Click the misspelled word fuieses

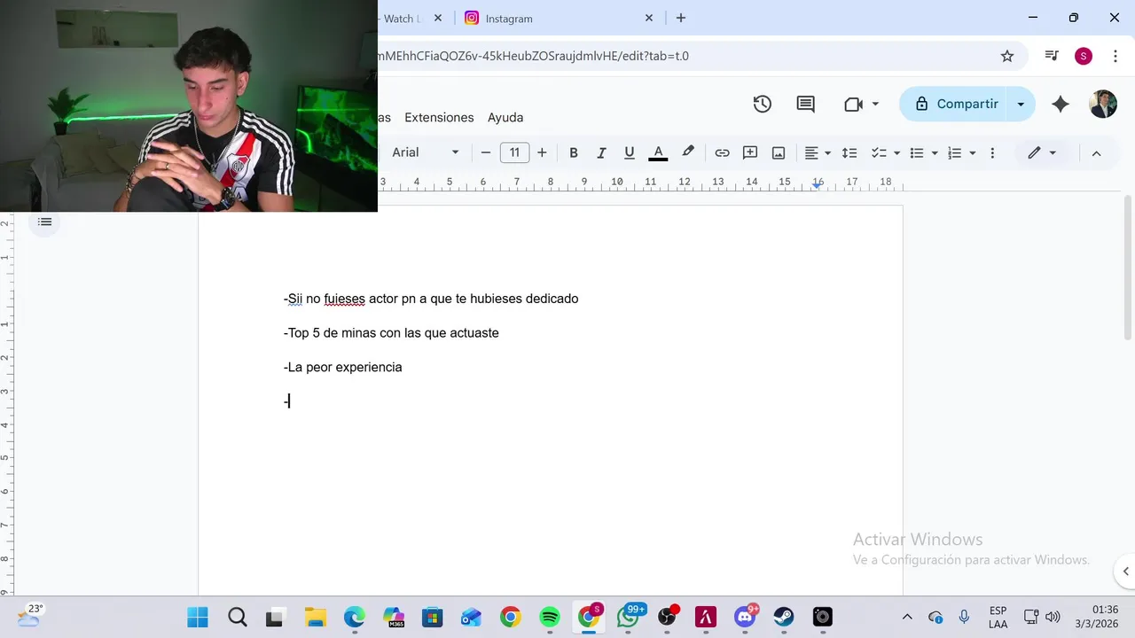click(344, 299)
